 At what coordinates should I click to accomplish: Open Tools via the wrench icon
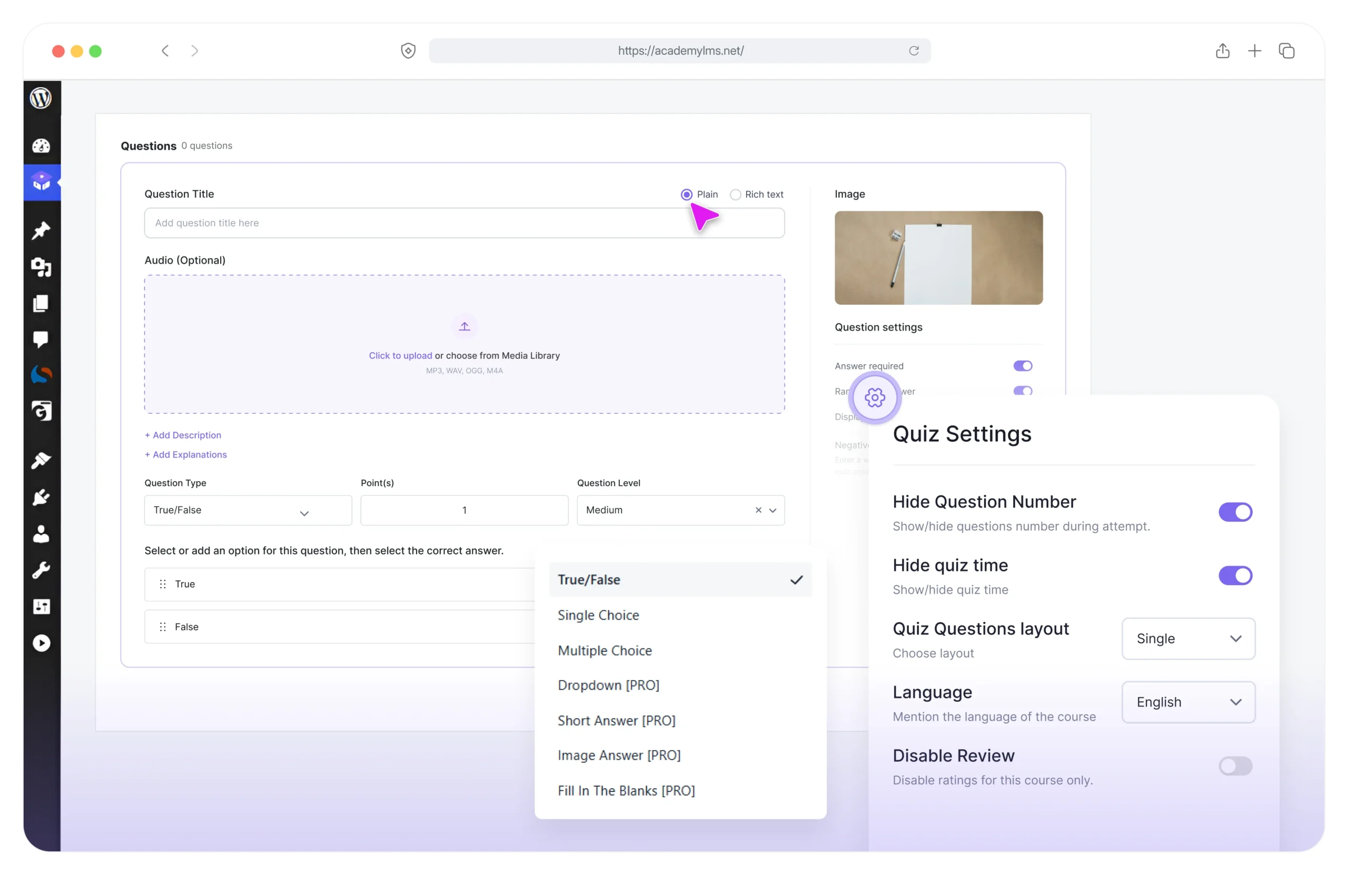click(41, 570)
